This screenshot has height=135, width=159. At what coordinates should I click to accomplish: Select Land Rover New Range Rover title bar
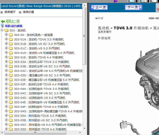41,6
